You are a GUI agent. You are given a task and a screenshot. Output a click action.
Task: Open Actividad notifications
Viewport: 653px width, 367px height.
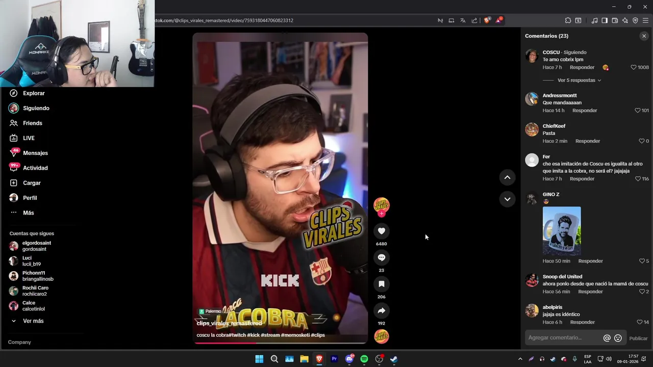tap(35, 168)
